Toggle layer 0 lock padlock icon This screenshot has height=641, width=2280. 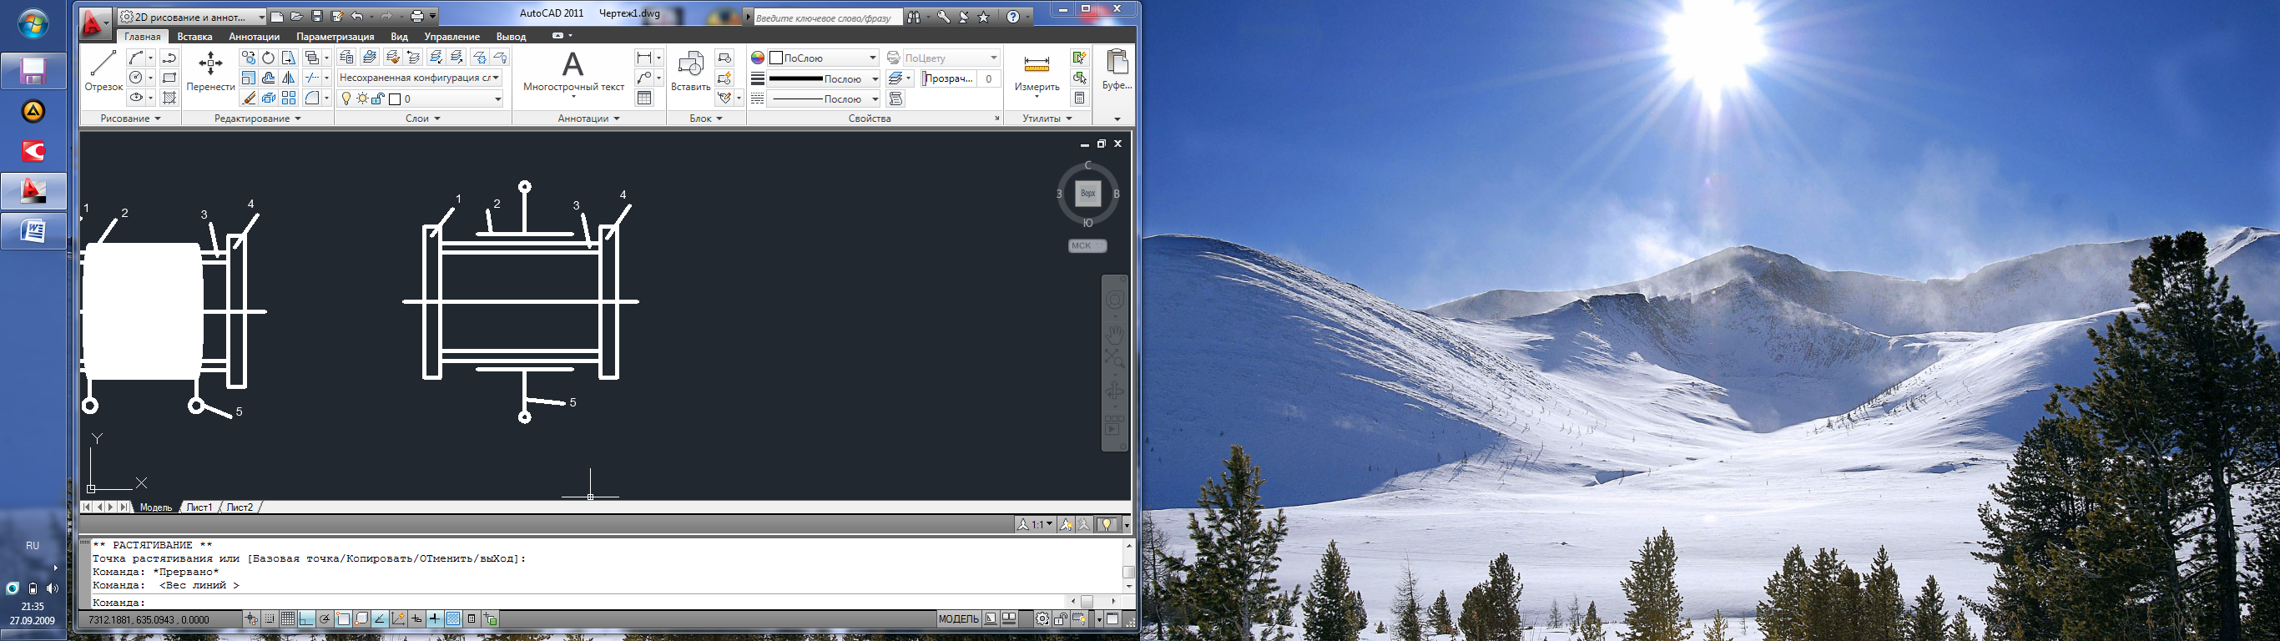378,99
